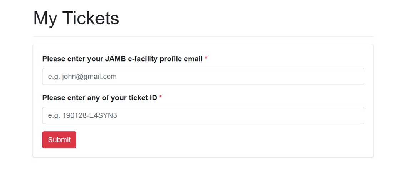Click the ticket ID question label

point(100,98)
